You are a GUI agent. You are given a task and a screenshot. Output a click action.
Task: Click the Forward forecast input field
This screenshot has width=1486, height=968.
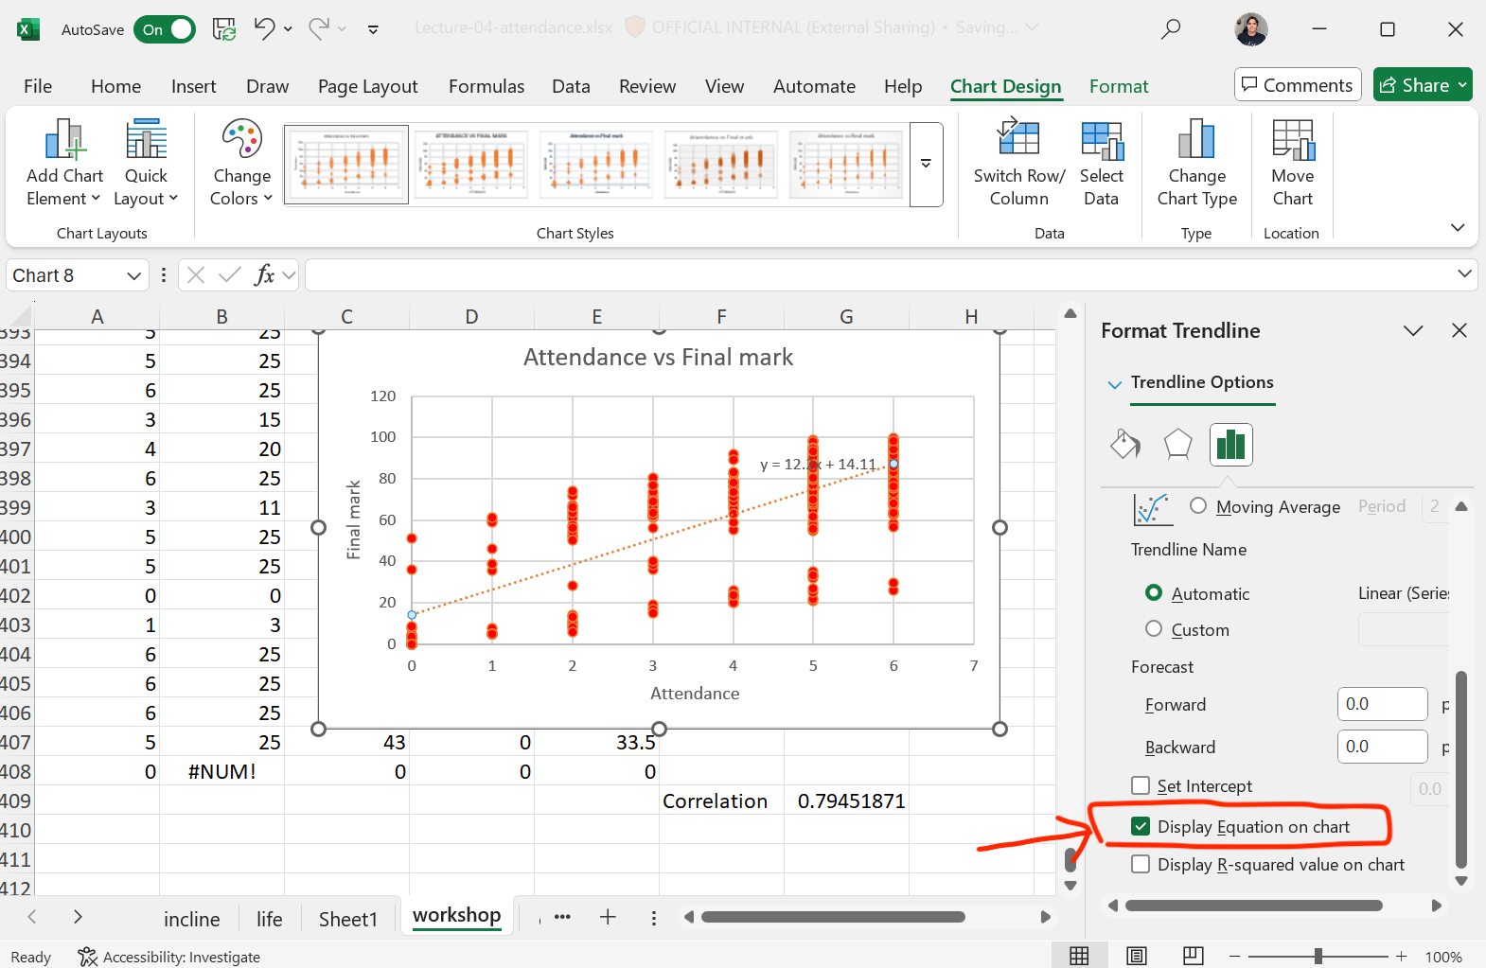coord(1381,704)
